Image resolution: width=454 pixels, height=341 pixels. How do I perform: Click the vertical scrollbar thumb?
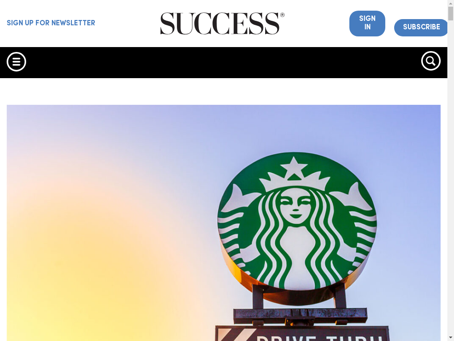click(x=450, y=13)
